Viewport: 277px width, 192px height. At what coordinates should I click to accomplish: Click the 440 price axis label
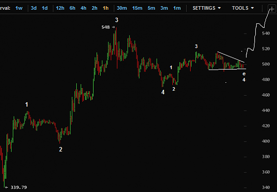point(266,110)
